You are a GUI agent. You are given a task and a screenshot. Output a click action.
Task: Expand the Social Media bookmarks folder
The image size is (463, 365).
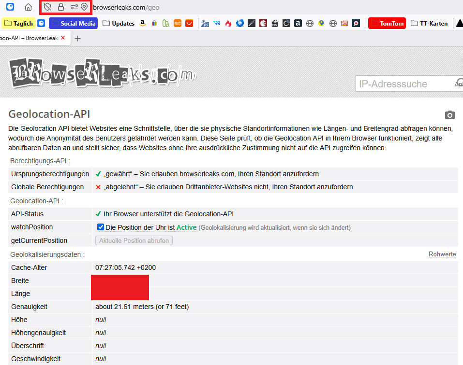click(73, 23)
